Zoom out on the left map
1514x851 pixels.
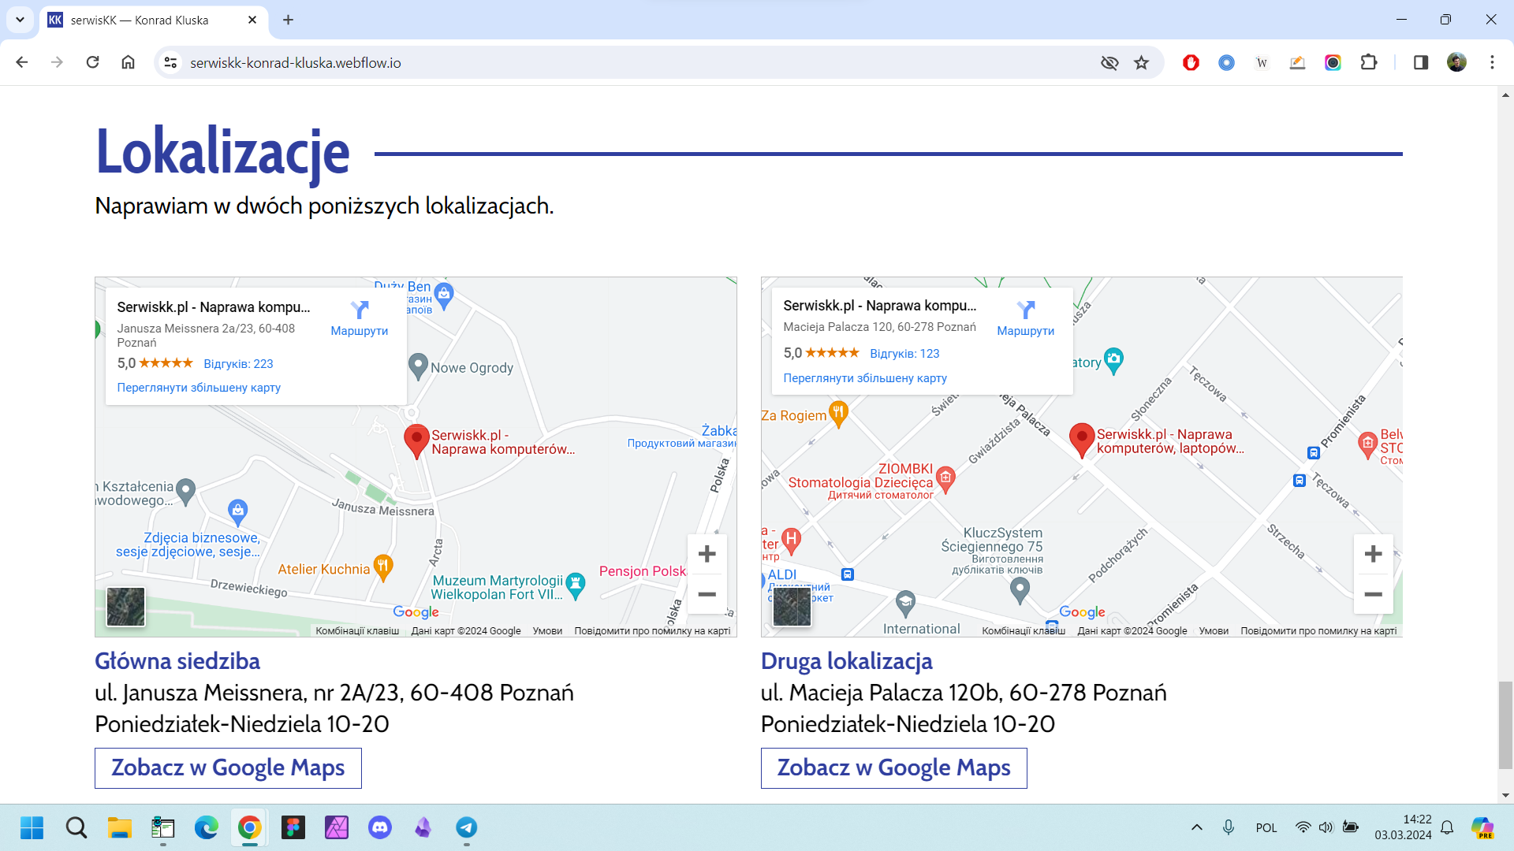tap(707, 594)
